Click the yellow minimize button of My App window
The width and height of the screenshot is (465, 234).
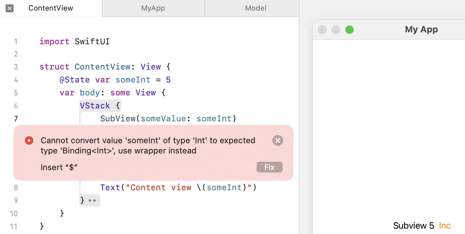(x=336, y=30)
